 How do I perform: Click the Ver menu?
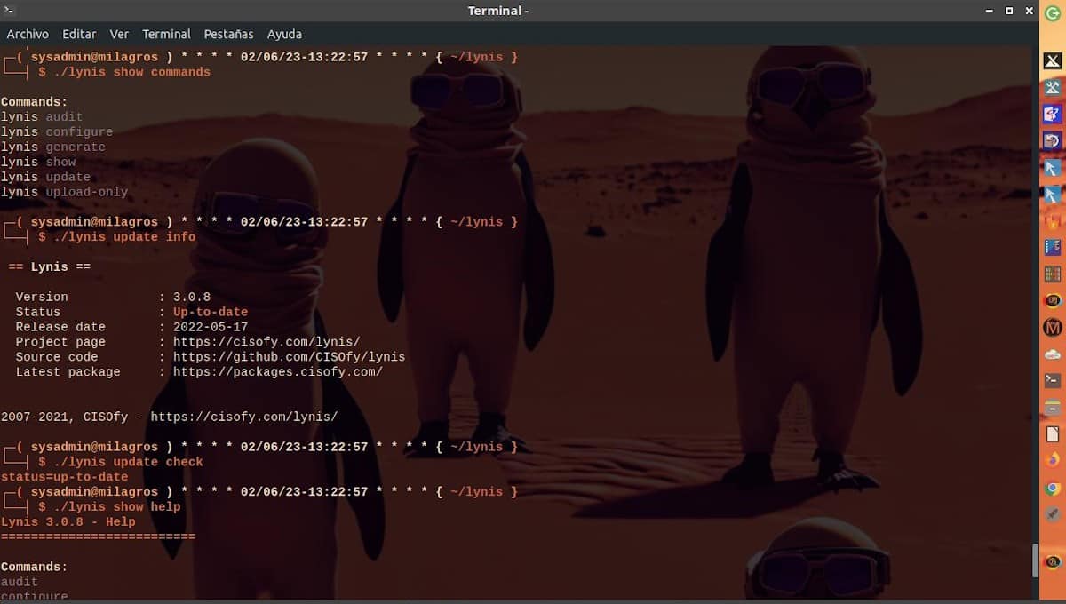coord(119,34)
